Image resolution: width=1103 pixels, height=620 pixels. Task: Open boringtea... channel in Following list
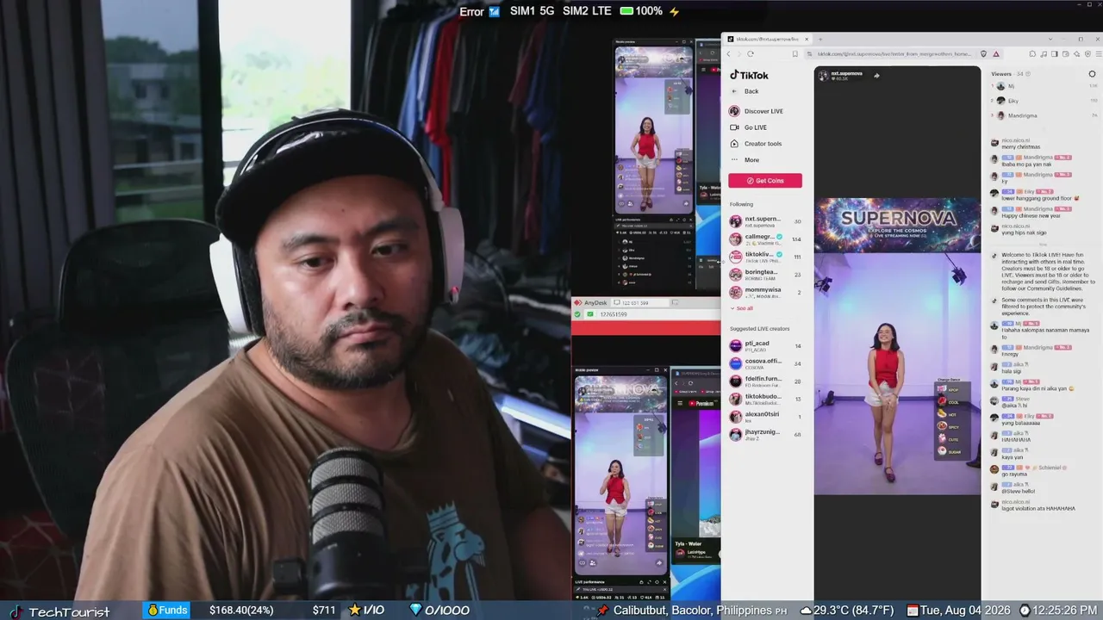coord(765,275)
